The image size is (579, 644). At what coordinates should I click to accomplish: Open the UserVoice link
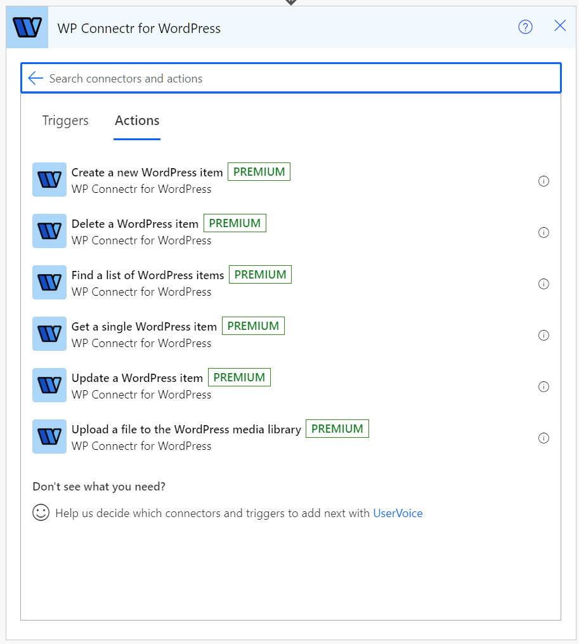398,513
